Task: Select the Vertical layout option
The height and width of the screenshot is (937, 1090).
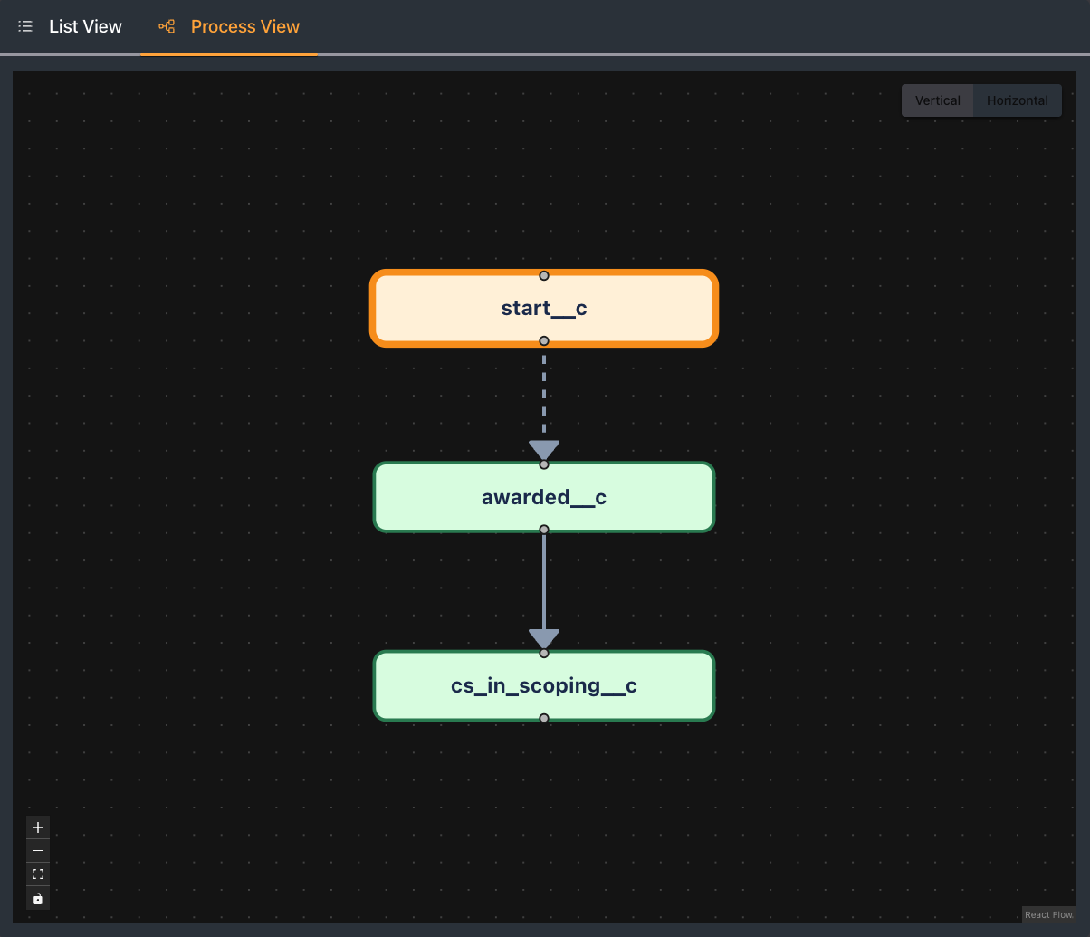Action: pyautogui.click(x=937, y=100)
